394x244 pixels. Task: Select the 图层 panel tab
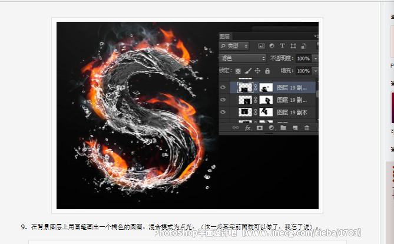(x=225, y=37)
